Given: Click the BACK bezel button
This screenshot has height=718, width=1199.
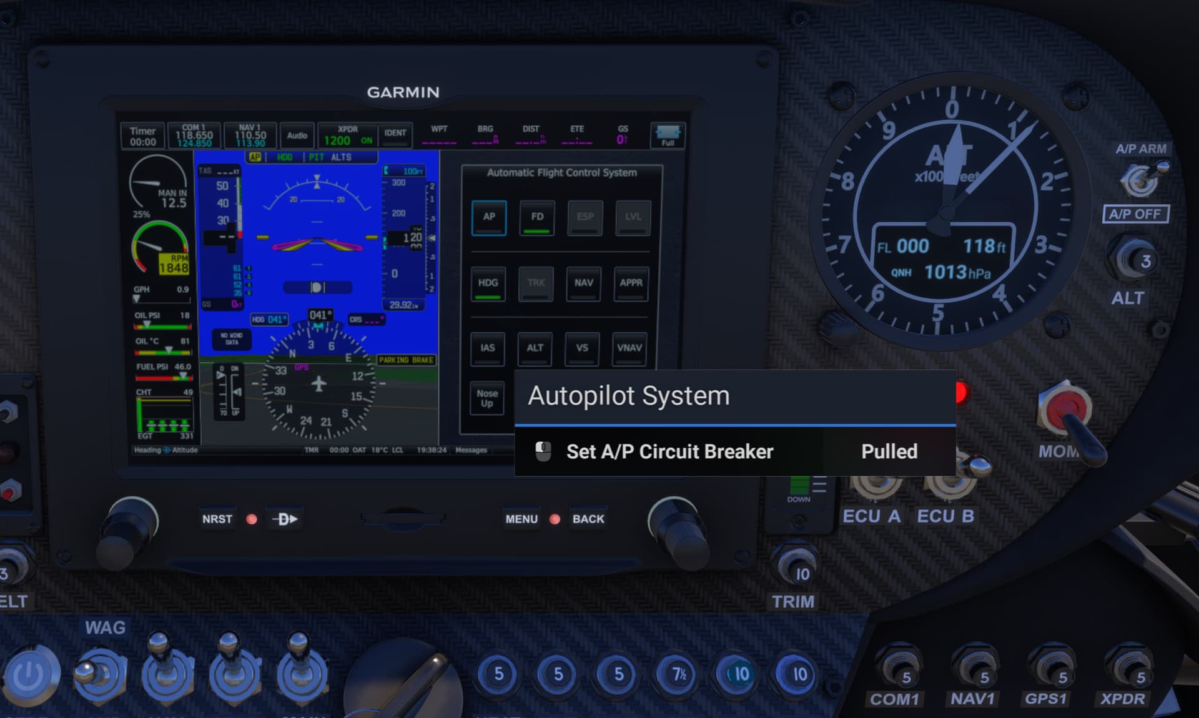Looking at the screenshot, I should point(588,519).
